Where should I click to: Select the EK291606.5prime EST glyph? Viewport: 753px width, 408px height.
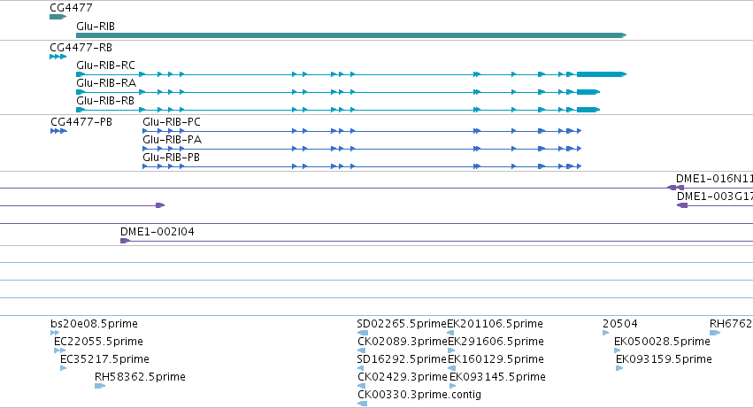click(451, 350)
